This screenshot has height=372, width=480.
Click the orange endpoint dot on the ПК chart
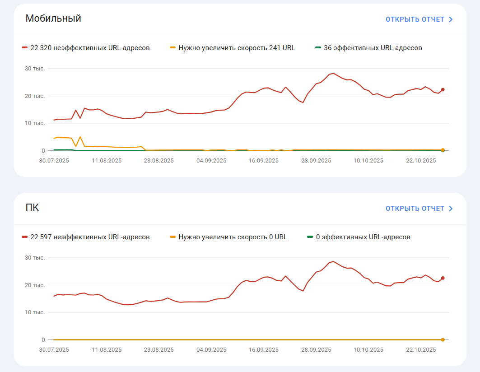pos(443,339)
